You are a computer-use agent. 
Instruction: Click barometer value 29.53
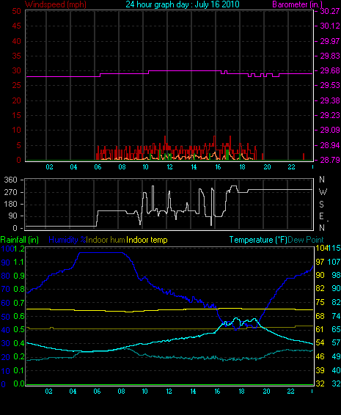pyautogui.click(x=329, y=85)
